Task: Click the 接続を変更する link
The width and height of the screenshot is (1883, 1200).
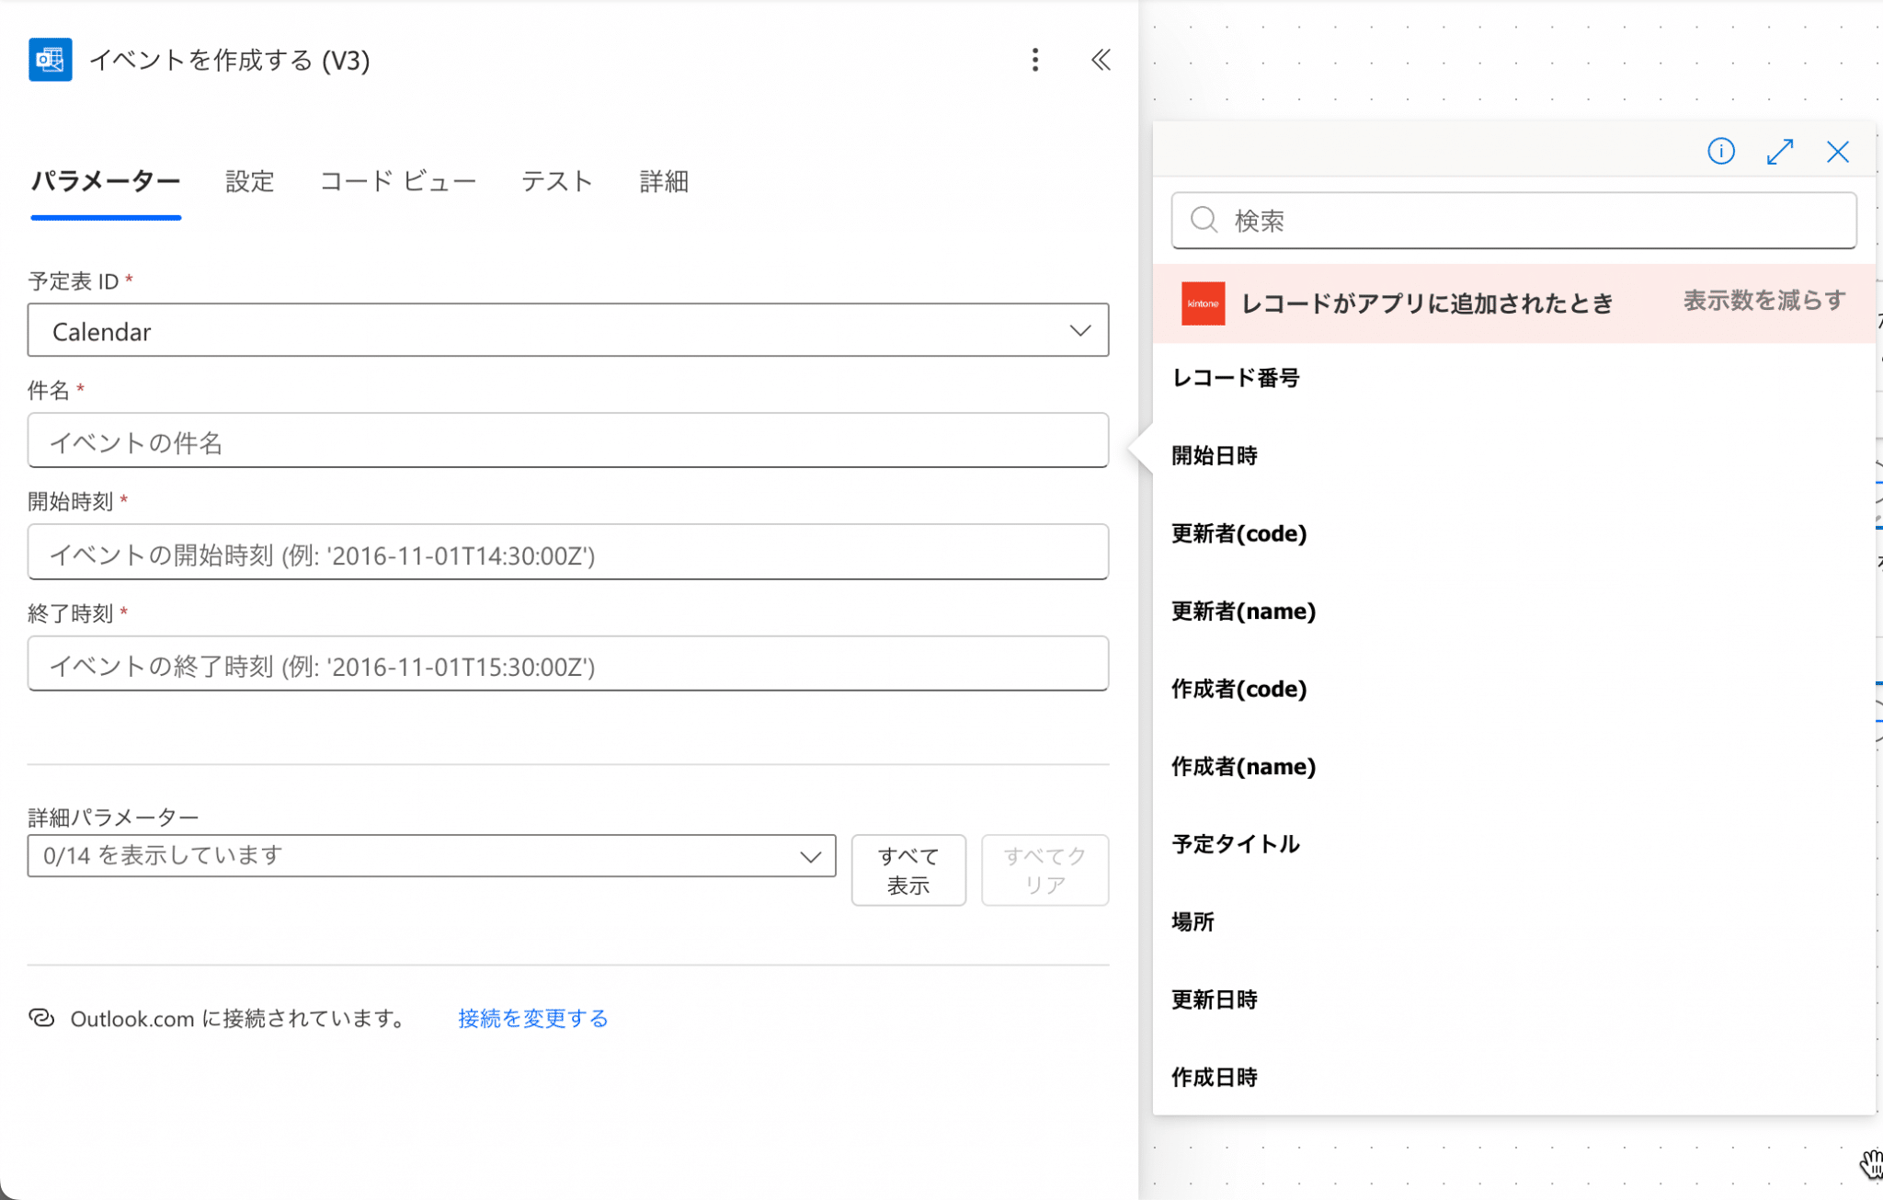Action: 533,1018
